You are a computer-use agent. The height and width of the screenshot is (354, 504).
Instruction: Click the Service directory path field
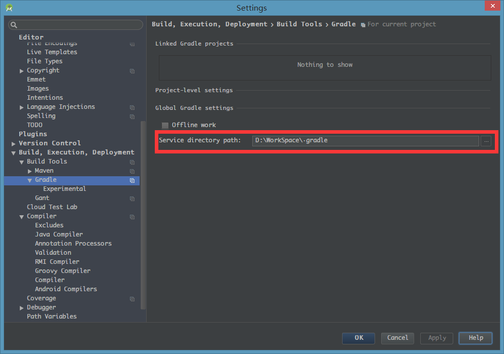[x=365, y=141]
